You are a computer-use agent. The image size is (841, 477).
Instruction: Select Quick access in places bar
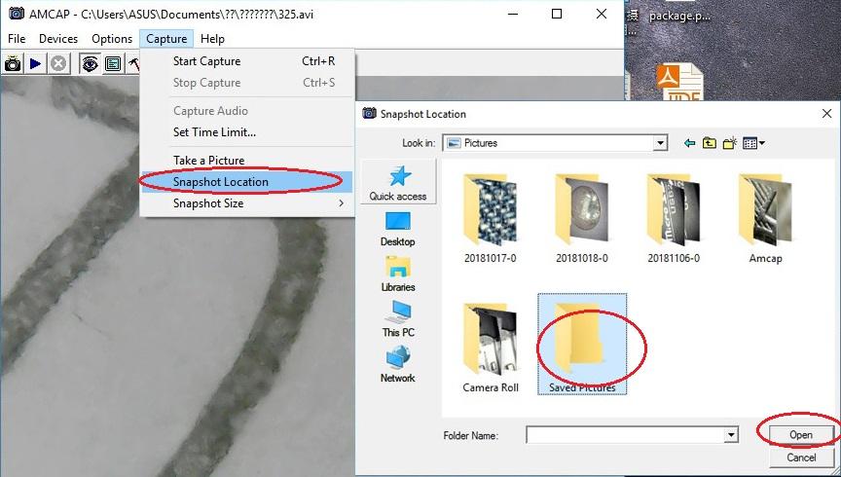398,182
